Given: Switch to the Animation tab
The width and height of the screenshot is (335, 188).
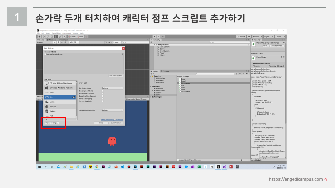Looking at the screenshot, I should tap(52, 40).
